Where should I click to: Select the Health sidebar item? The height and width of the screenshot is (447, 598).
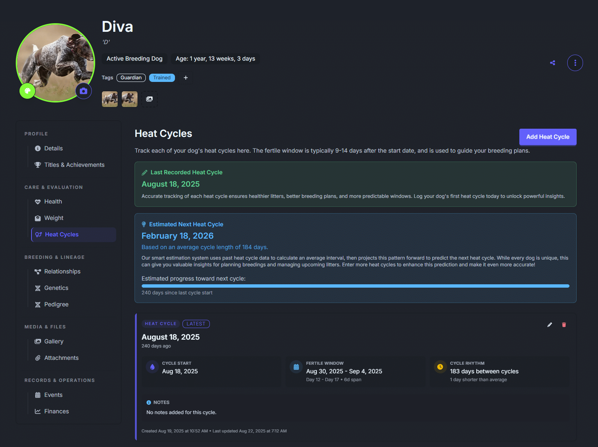[53, 202]
